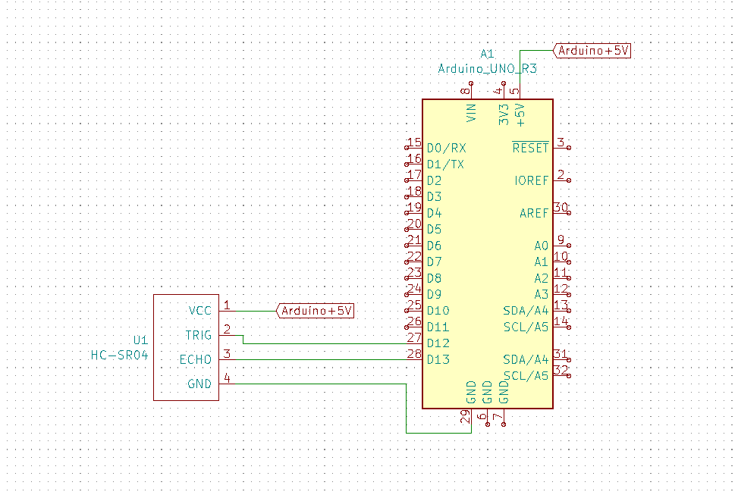
Task: Click the U1 reference designator
Action: (x=140, y=340)
